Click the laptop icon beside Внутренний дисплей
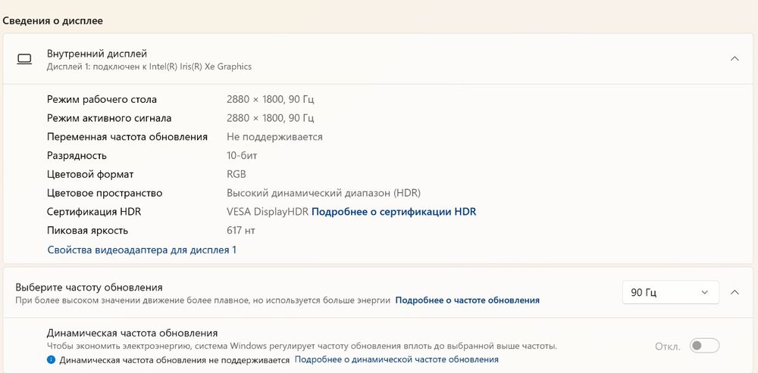The image size is (758, 373). pos(24,59)
